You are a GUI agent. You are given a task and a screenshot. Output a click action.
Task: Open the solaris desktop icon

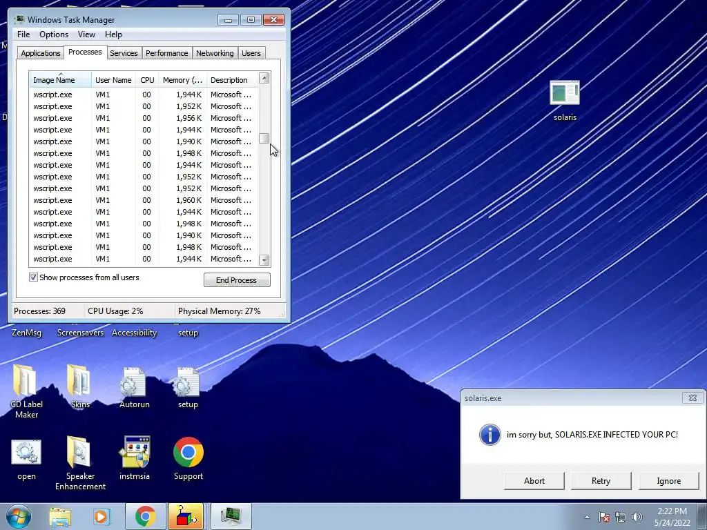(x=565, y=101)
